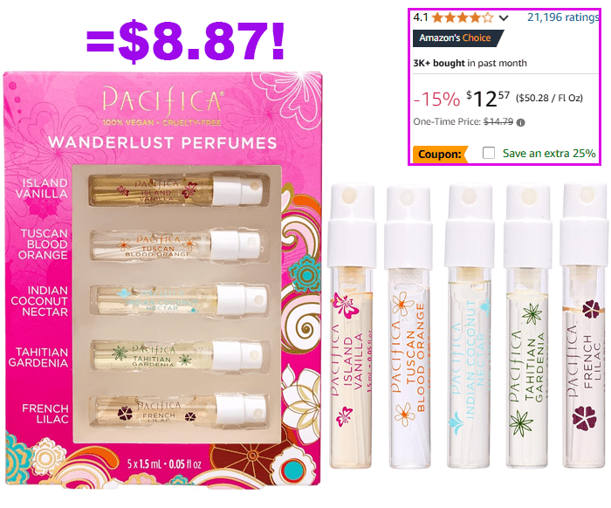This screenshot has height=508, width=611.
Task: Select the Island Vanilla vial image
Action: click(352, 326)
